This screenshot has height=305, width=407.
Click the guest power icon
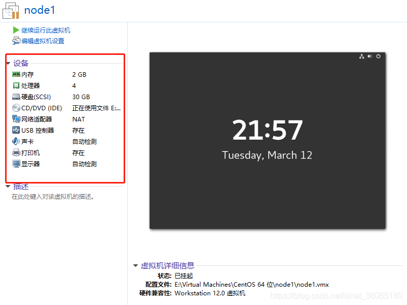coord(378,56)
